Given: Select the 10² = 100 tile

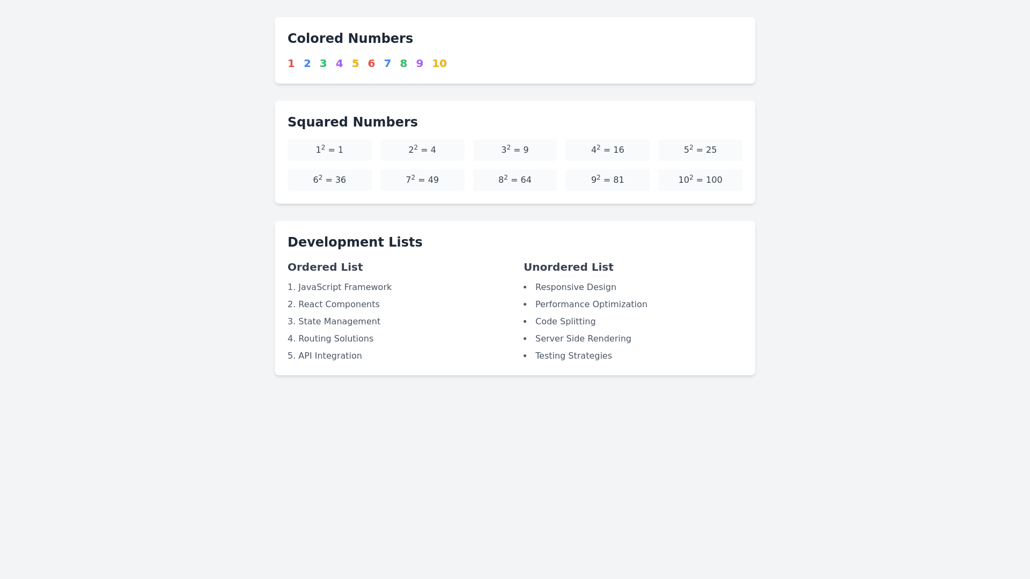Looking at the screenshot, I should [700, 180].
